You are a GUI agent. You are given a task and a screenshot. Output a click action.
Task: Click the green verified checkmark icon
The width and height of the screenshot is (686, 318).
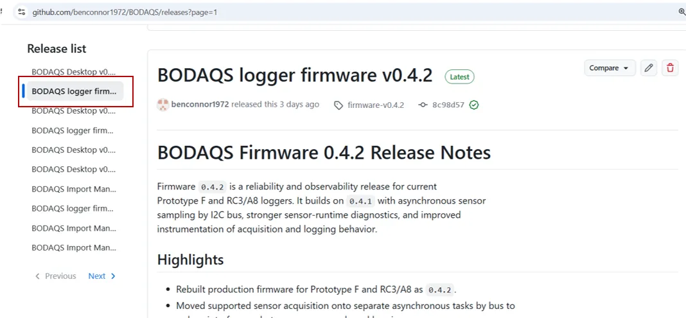point(473,105)
